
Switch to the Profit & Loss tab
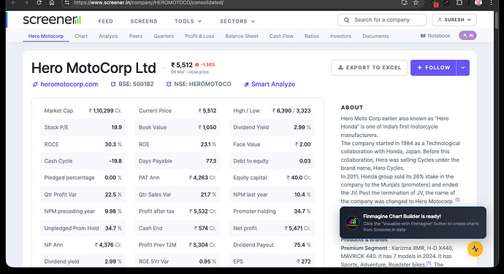pyautogui.click(x=199, y=36)
